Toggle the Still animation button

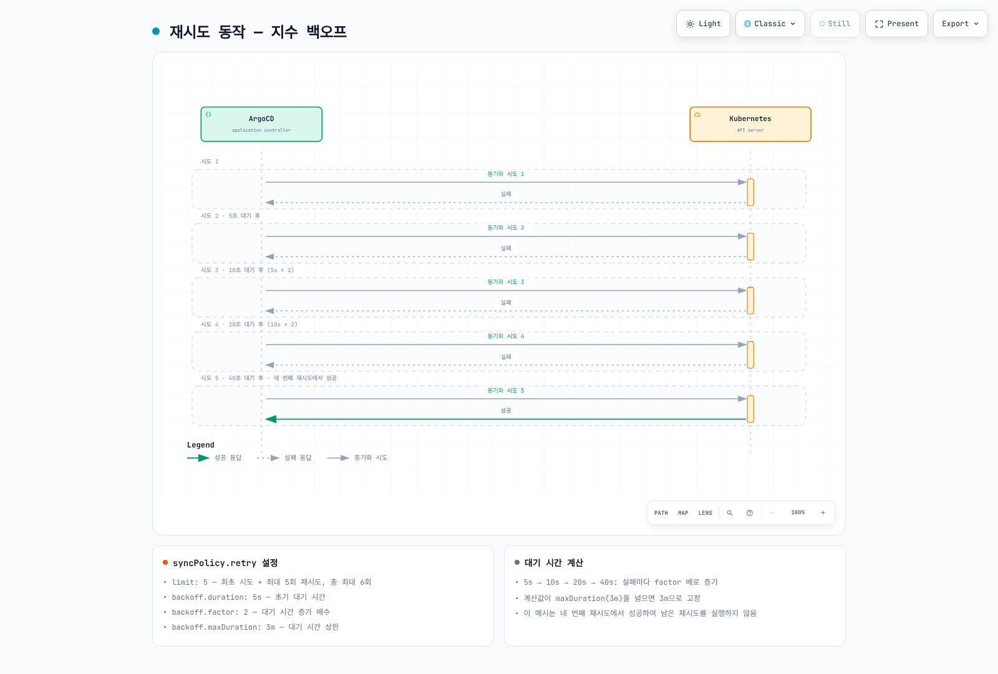click(x=835, y=24)
